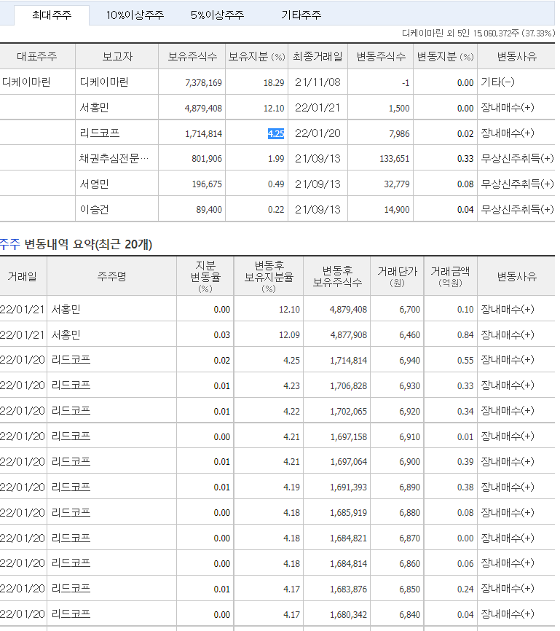
Task: Click 서홍민 in the row priced 6,700
Action: (x=66, y=309)
